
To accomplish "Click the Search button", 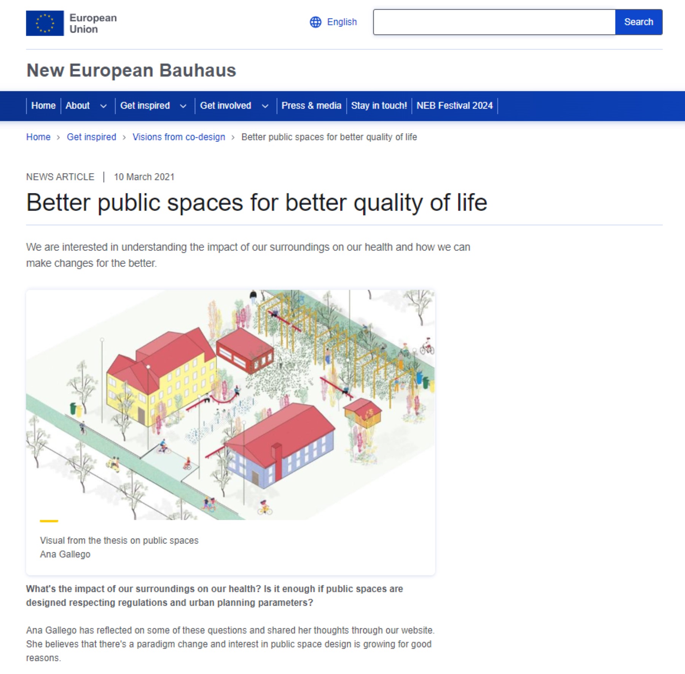I will (x=639, y=22).
